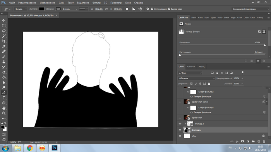
Task: Select the Horizontal Type tool
Action: 3,98
